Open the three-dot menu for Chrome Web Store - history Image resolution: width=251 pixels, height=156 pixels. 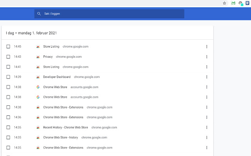207,138
